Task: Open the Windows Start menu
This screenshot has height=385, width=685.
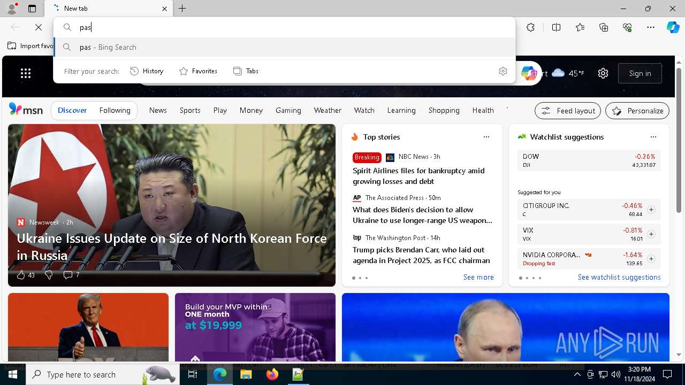Action: [13, 374]
